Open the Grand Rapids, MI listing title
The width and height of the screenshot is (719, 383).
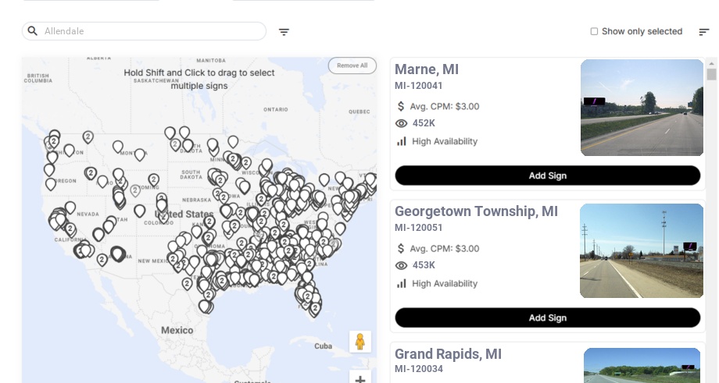(448, 354)
